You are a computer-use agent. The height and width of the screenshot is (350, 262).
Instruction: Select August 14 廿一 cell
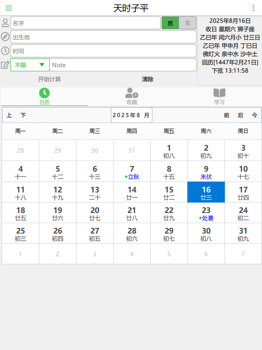pos(132,192)
